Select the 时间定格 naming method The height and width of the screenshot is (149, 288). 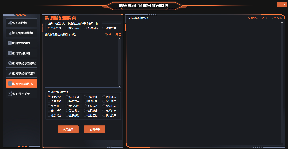pos(85,101)
